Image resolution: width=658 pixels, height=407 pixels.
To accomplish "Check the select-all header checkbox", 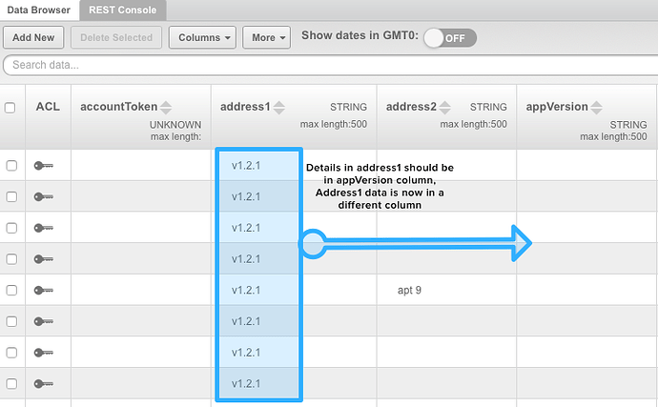I will pos(10,108).
